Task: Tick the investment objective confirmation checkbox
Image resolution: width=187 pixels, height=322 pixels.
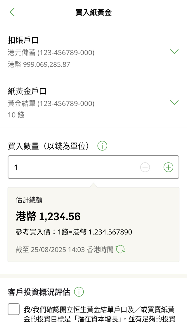Action: 14,309
